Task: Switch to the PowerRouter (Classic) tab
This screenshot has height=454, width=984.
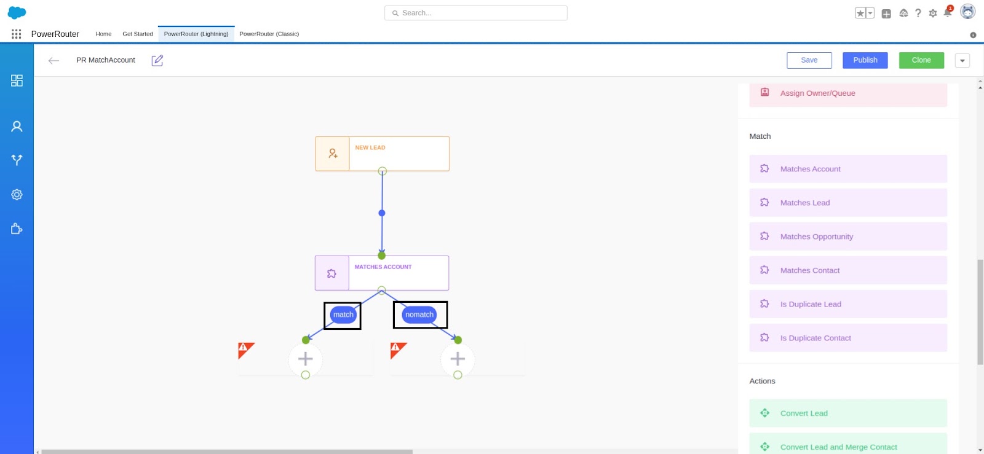Action: tap(269, 34)
